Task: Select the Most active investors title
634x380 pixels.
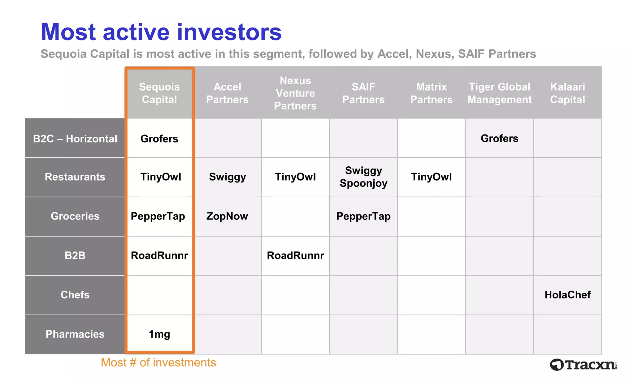Action: pos(161,32)
